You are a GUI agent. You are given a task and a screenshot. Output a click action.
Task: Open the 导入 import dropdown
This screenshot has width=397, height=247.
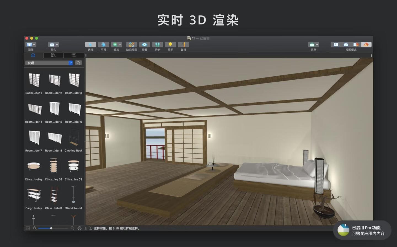tap(53, 45)
